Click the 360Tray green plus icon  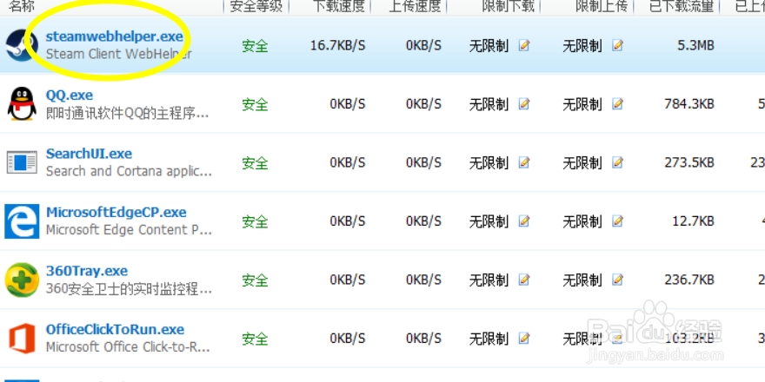click(x=22, y=280)
